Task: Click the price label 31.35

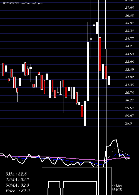Action: pyautogui.click(x=130, y=85)
